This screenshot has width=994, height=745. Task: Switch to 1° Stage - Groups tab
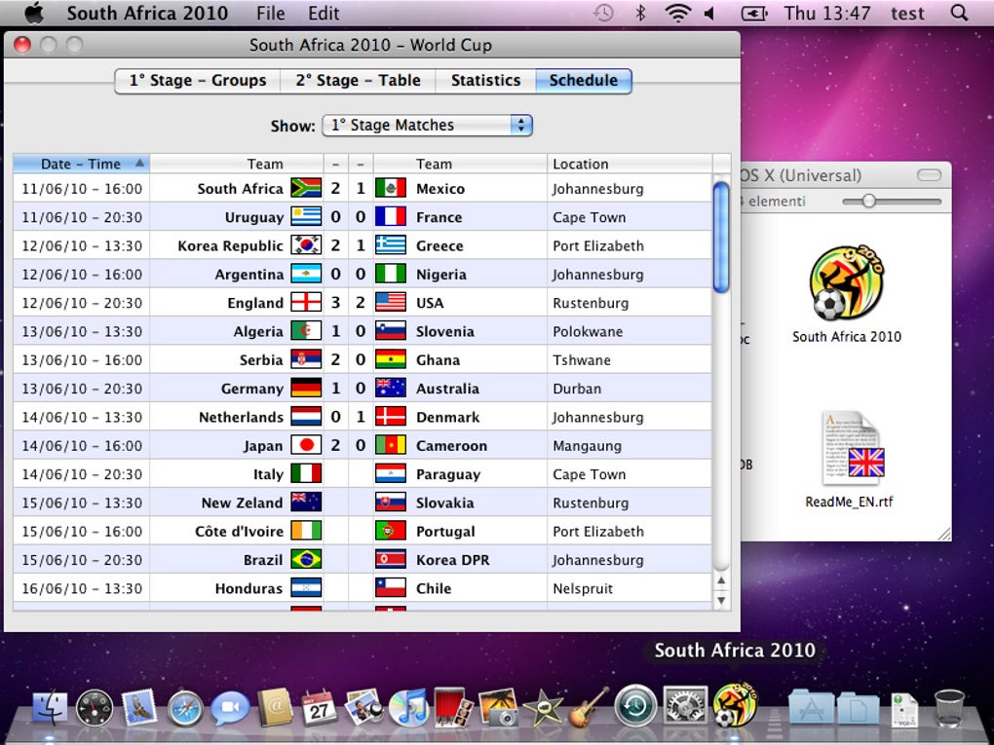[x=198, y=81]
